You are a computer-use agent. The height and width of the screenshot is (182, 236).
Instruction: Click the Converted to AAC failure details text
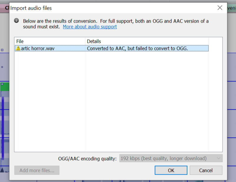click(x=137, y=49)
